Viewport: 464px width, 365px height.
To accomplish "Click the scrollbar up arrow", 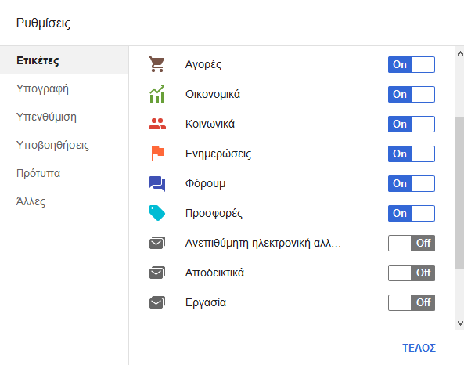I will pos(460,53).
